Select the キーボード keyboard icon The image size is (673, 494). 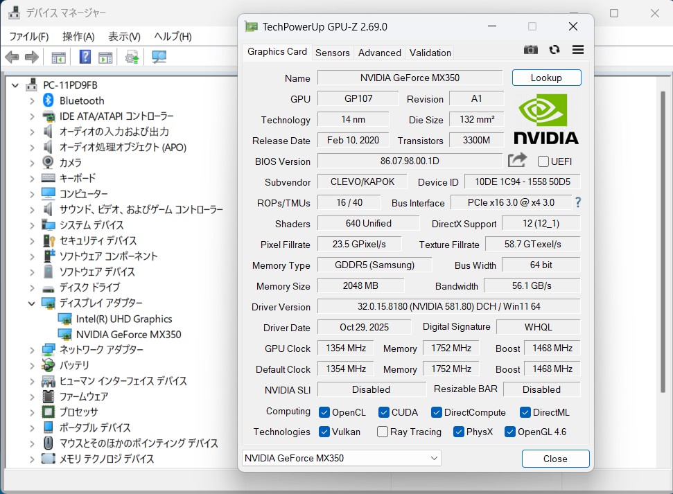point(48,177)
